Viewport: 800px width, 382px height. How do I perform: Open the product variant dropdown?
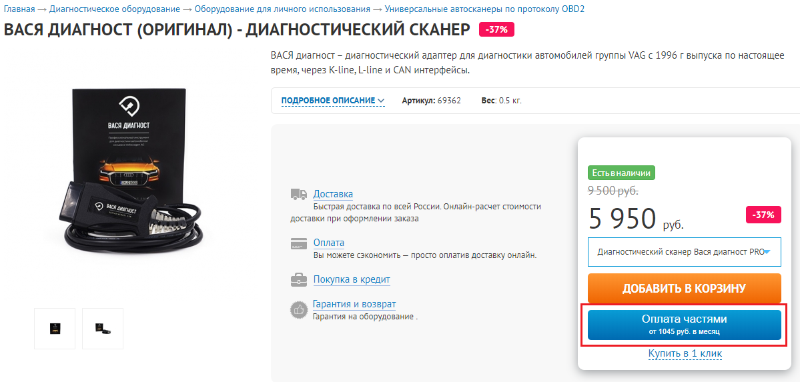(x=684, y=252)
